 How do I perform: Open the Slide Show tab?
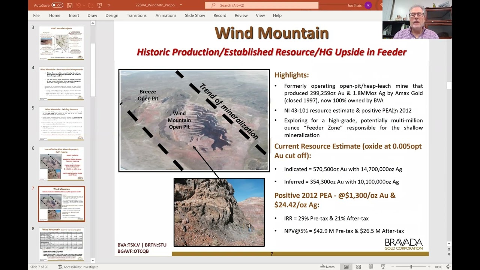click(195, 15)
